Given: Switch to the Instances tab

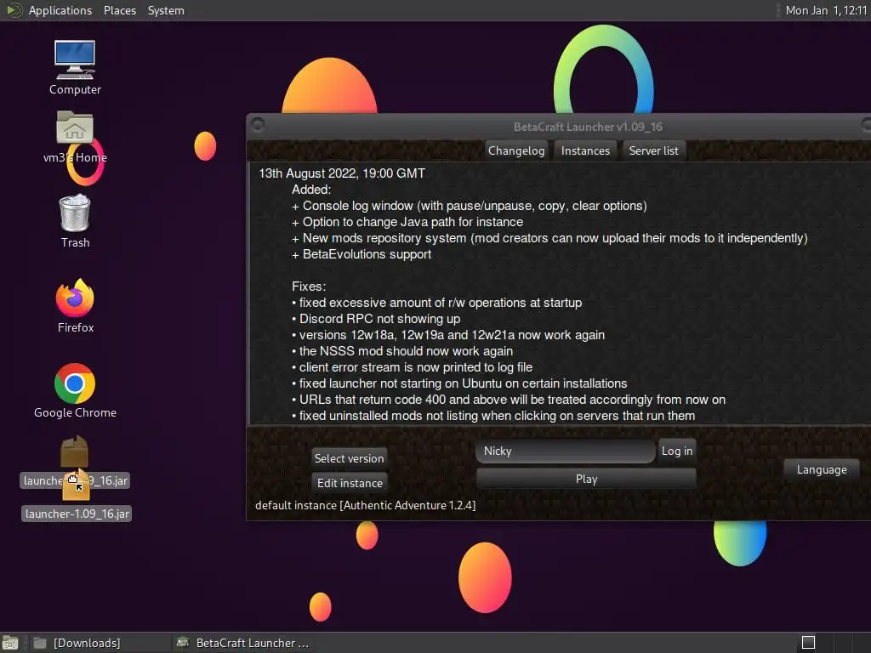Looking at the screenshot, I should (585, 150).
